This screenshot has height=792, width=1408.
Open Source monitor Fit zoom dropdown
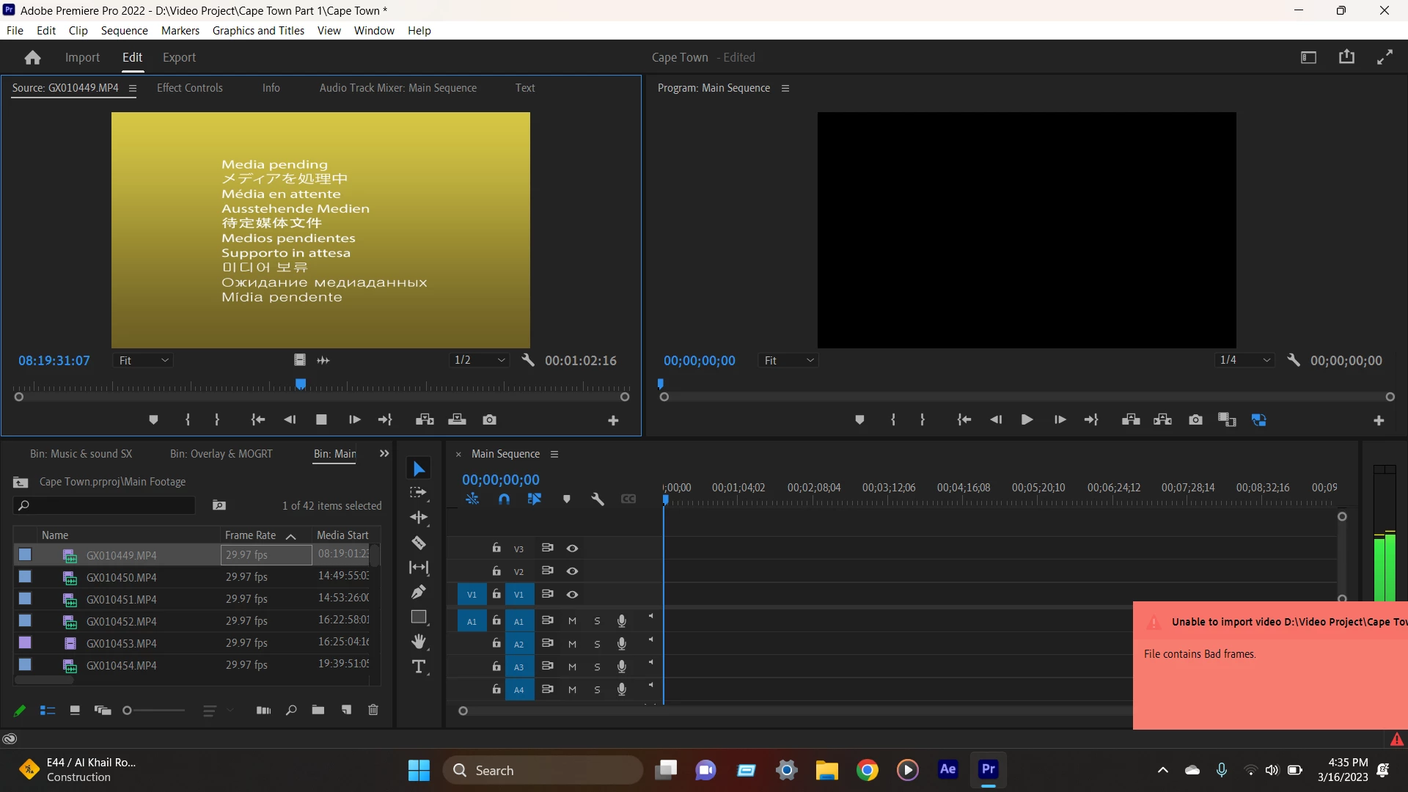[144, 360]
